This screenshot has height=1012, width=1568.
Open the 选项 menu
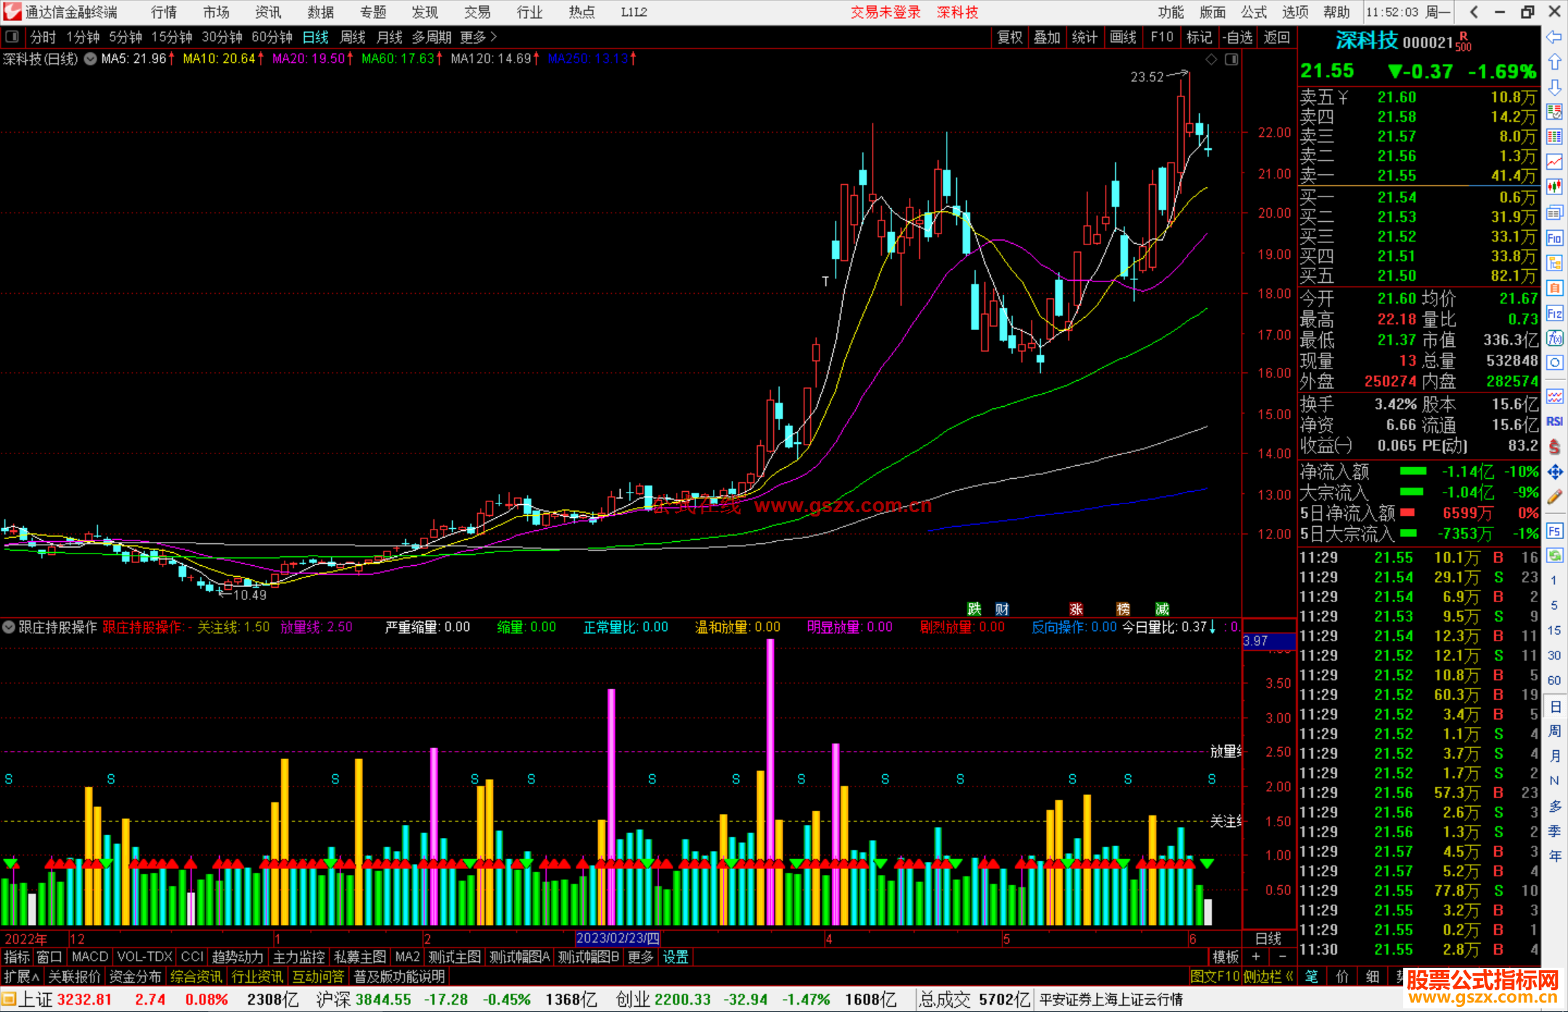pos(1296,12)
